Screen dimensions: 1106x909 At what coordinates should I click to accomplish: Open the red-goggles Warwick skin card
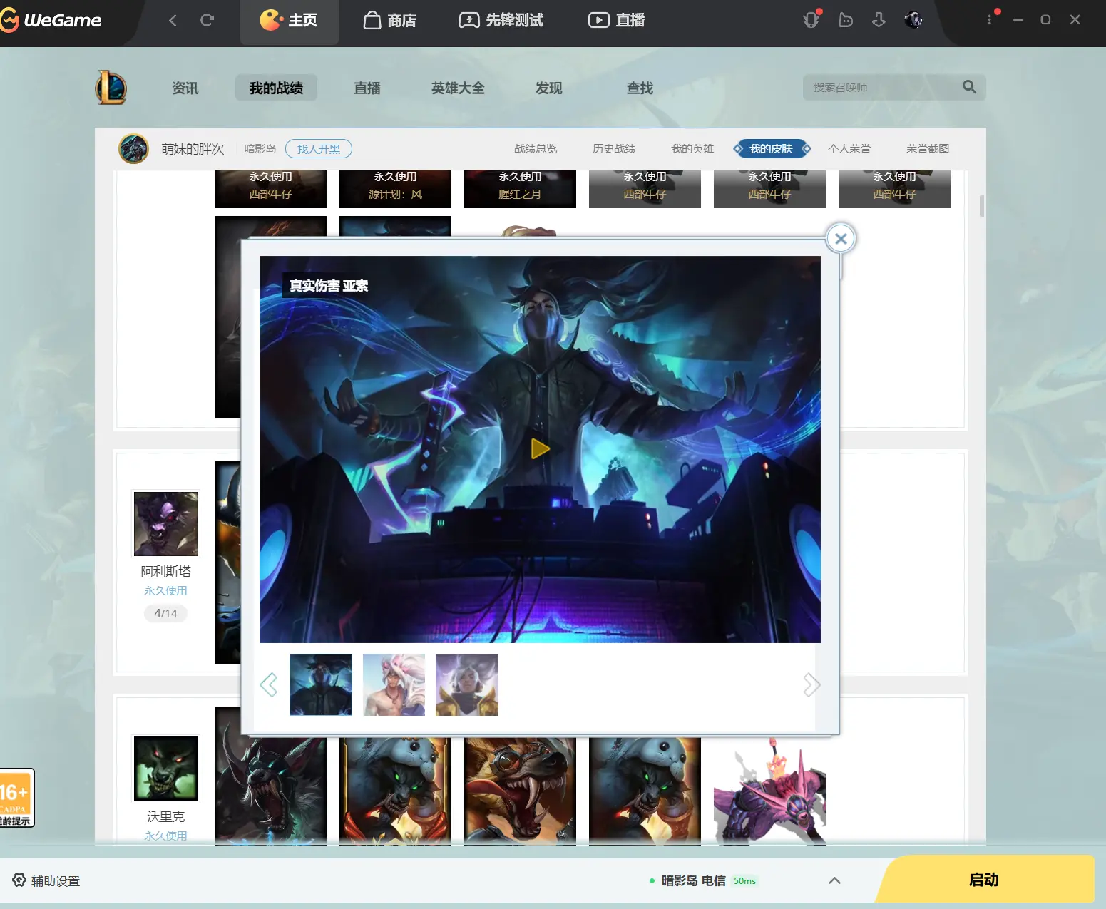point(520,790)
